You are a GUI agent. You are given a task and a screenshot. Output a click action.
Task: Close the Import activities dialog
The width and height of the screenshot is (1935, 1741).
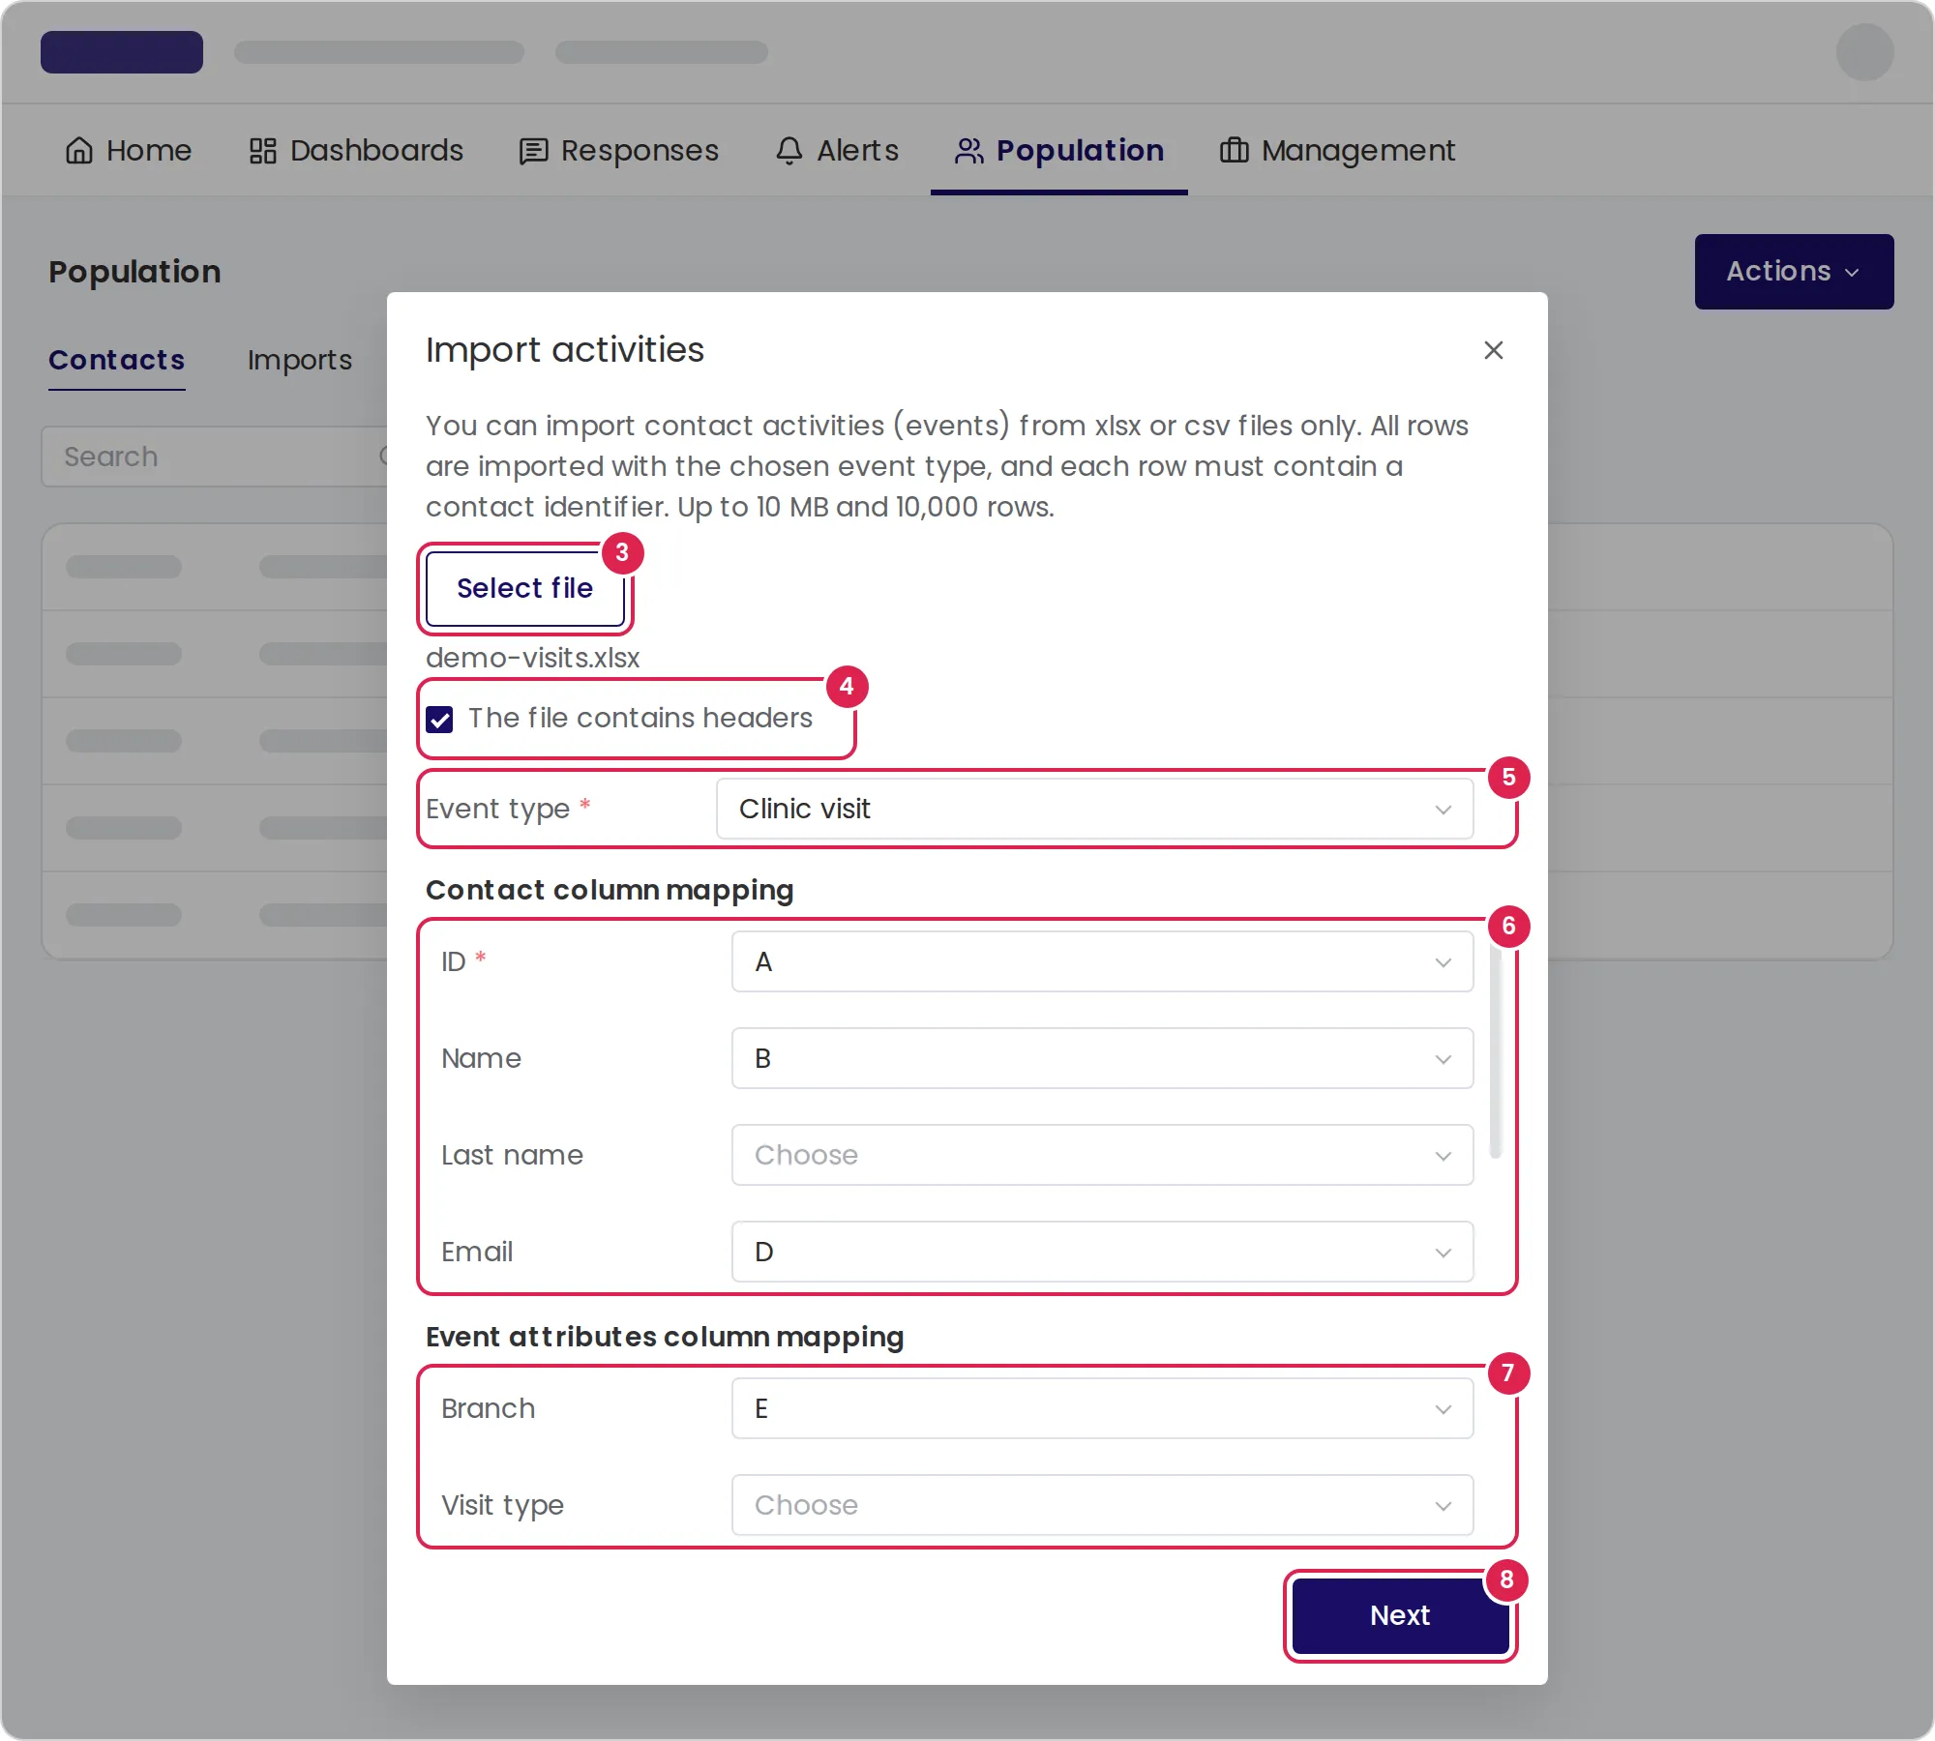click(x=1493, y=350)
